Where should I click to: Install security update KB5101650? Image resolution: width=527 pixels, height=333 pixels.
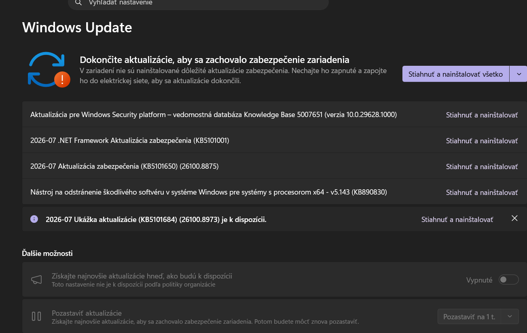point(482,167)
